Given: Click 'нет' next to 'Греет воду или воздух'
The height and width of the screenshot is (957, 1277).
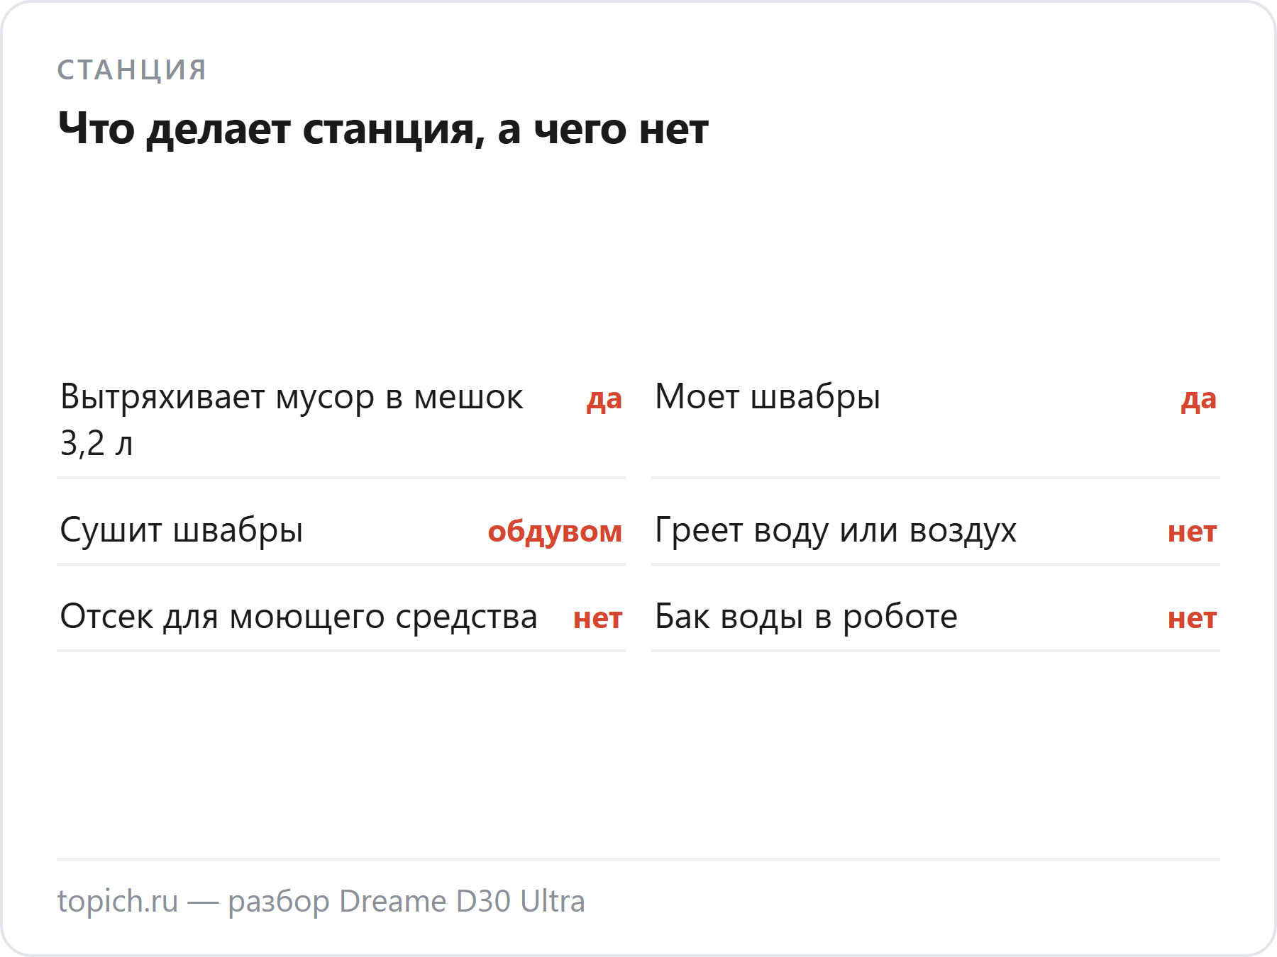Looking at the screenshot, I should tap(1192, 532).
